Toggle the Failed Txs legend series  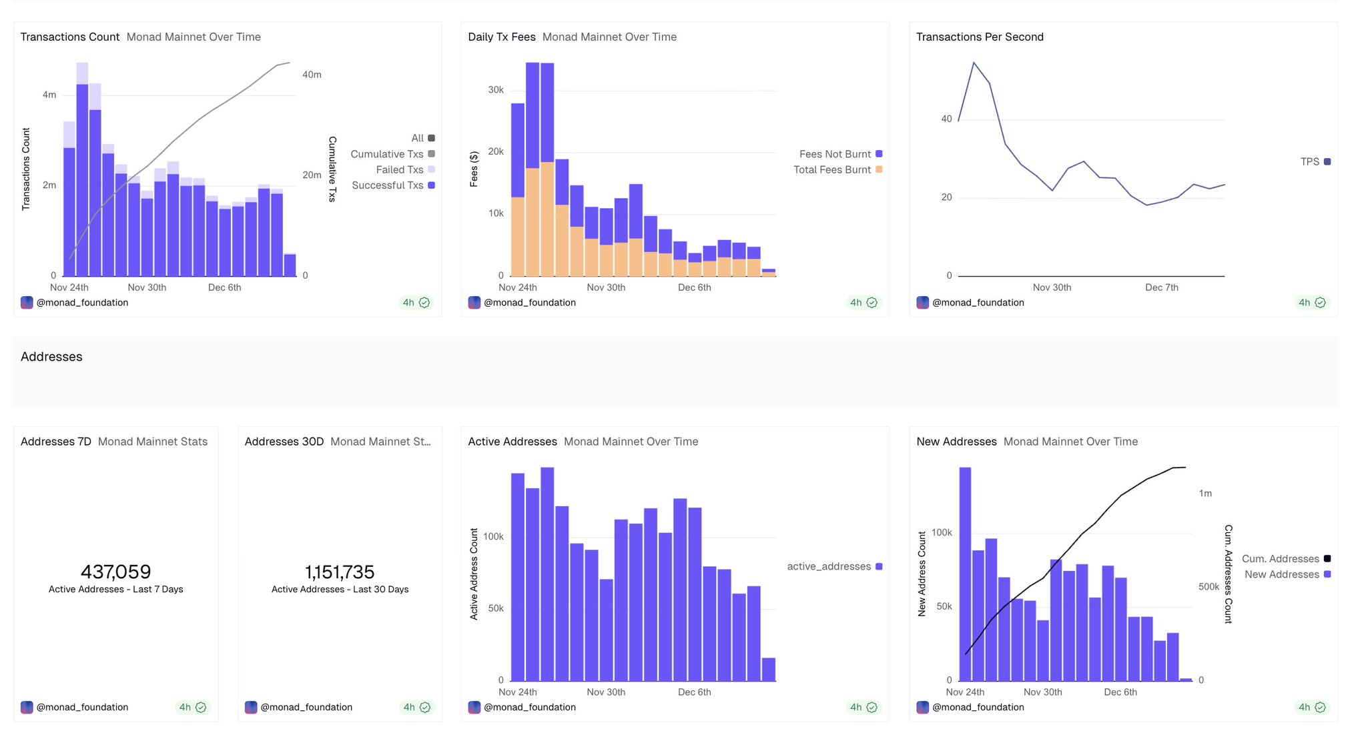pos(399,169)
